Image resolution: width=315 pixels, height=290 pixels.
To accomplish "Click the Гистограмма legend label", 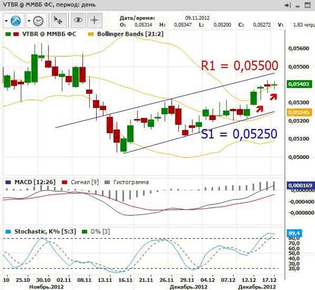I will click(131, 182).
